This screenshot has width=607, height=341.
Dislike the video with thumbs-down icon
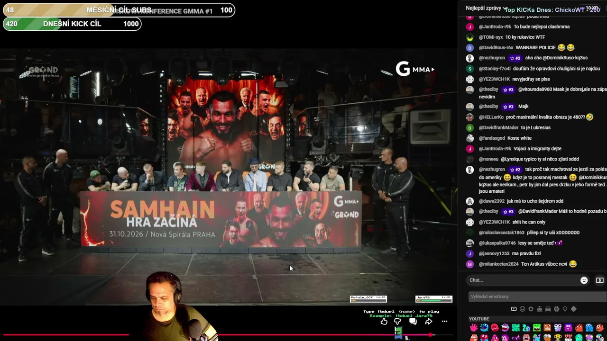397,322
